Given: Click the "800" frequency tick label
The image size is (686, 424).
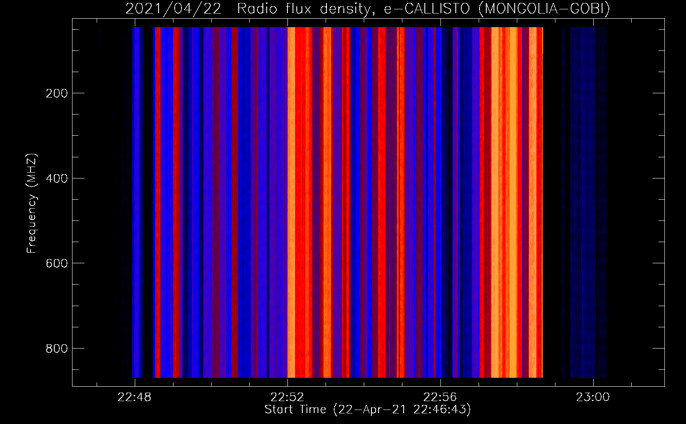Looking at the screenshot, I should tap(57, 349).
